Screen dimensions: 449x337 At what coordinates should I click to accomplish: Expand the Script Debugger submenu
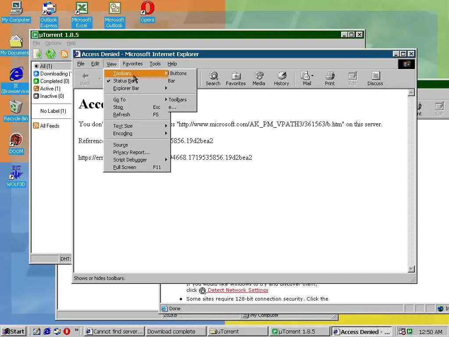(137, 160)
